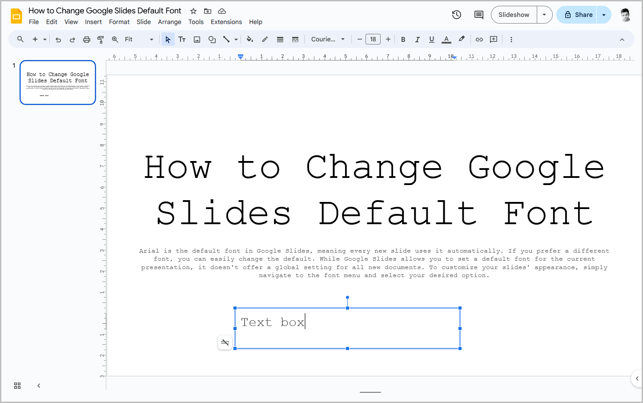Open the Edit menu
This screenshot has height=403, width=643.
tap(52, 22)
